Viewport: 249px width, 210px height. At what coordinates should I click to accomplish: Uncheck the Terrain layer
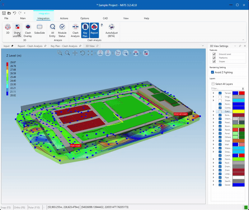(x=220, y=93)
